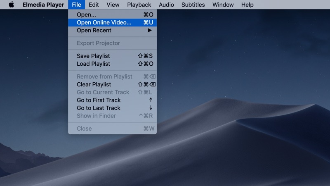Screen dimensions: 330x186
Task: Open the Audio menu
Action: click(166, 5)
